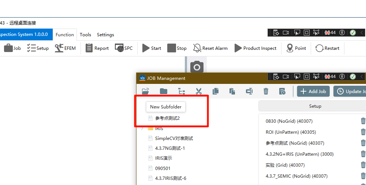
Task: Toggle track focused element in main window debug bar
Action: click(316, 33)
